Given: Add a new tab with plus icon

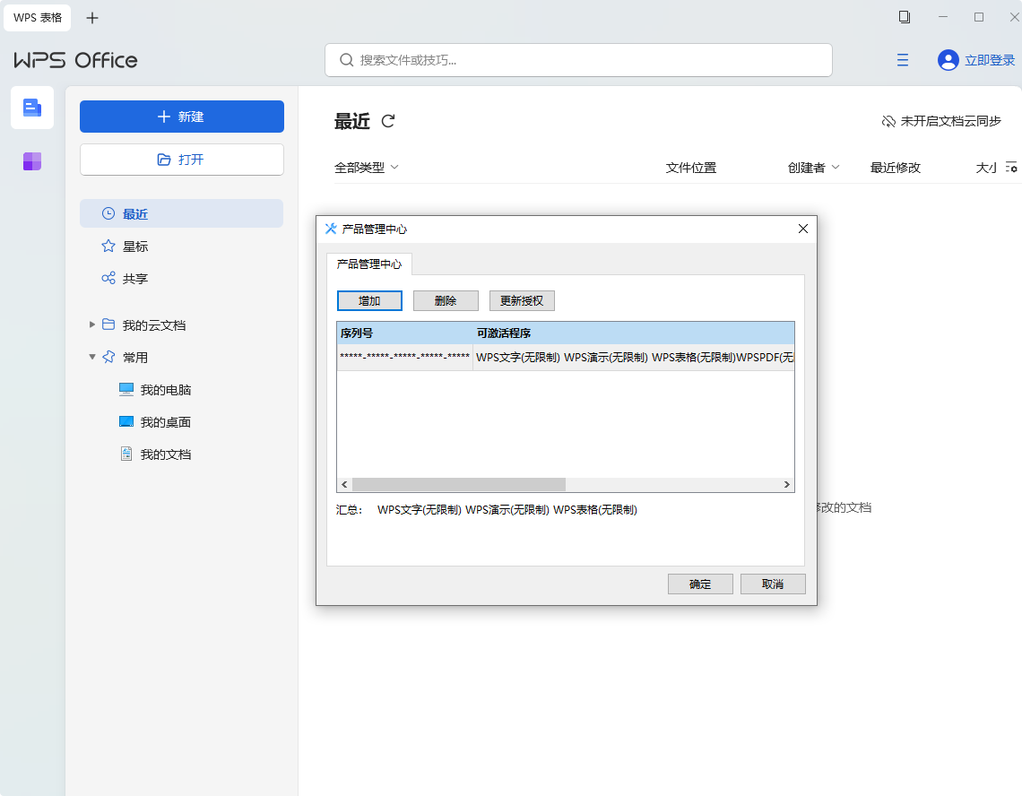Looking at the screenshot, I should pos(92,18).
